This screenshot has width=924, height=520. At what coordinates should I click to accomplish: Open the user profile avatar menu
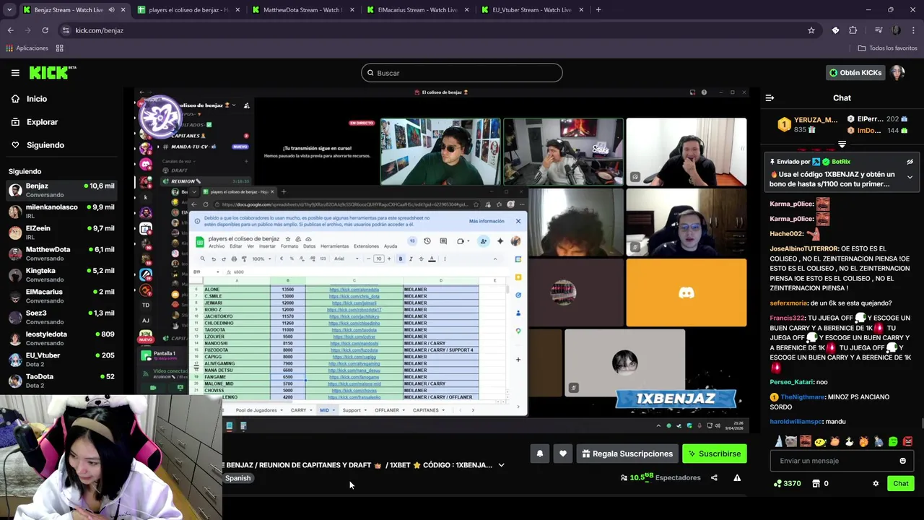897,73
